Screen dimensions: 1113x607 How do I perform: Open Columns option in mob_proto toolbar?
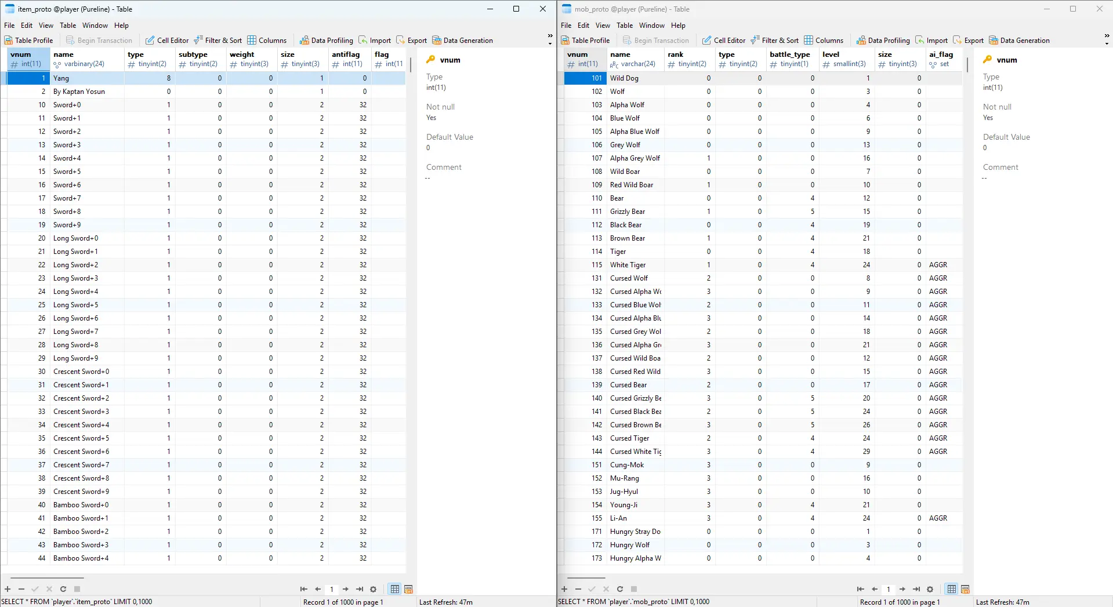coord(824,41)
